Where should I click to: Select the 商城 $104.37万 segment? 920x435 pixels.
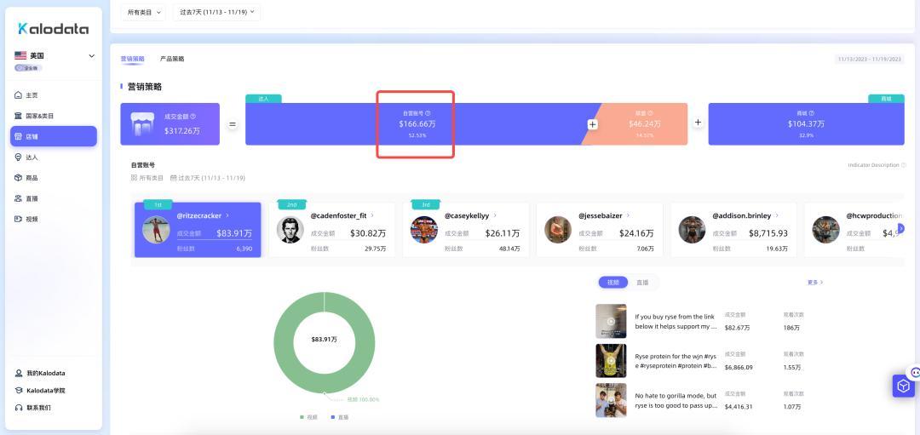click(806, 123)
